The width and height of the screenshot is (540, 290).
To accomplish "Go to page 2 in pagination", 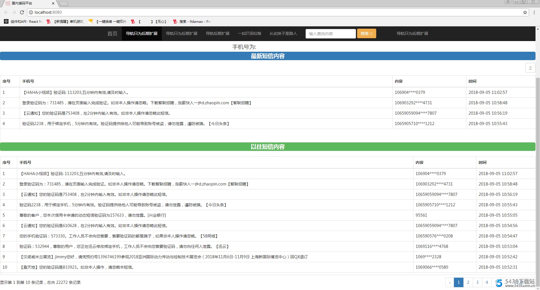I will click(x=468, y=282).
